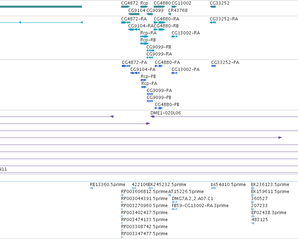Click the DMG7A.2_2.A07.C1 arrow glyph
Screen dimensions: 298x239
coord(175,202)
